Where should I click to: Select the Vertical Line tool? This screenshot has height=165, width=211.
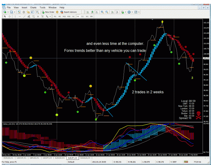(x=15, y=17)
